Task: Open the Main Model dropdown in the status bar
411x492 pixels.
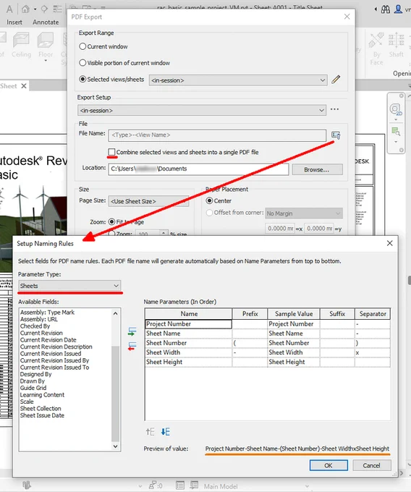Action: (255, 486)
